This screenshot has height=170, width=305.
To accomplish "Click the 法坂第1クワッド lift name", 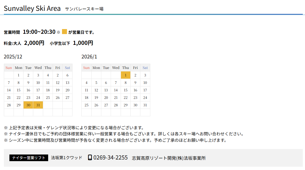I will pos(66,158).
